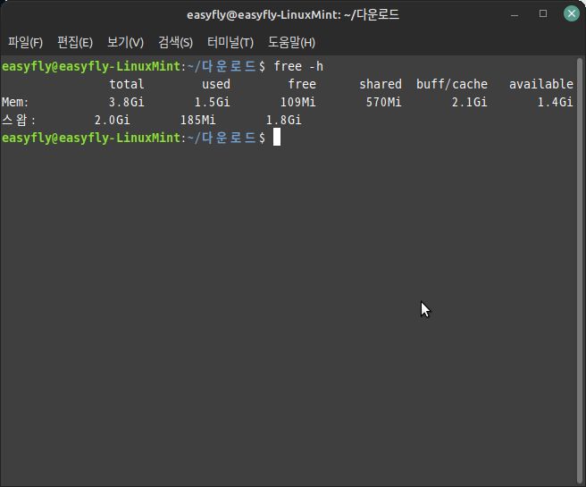Click the swap free value 1.8Gi
The height and width of the screenshot is (487, 586).
284,120
